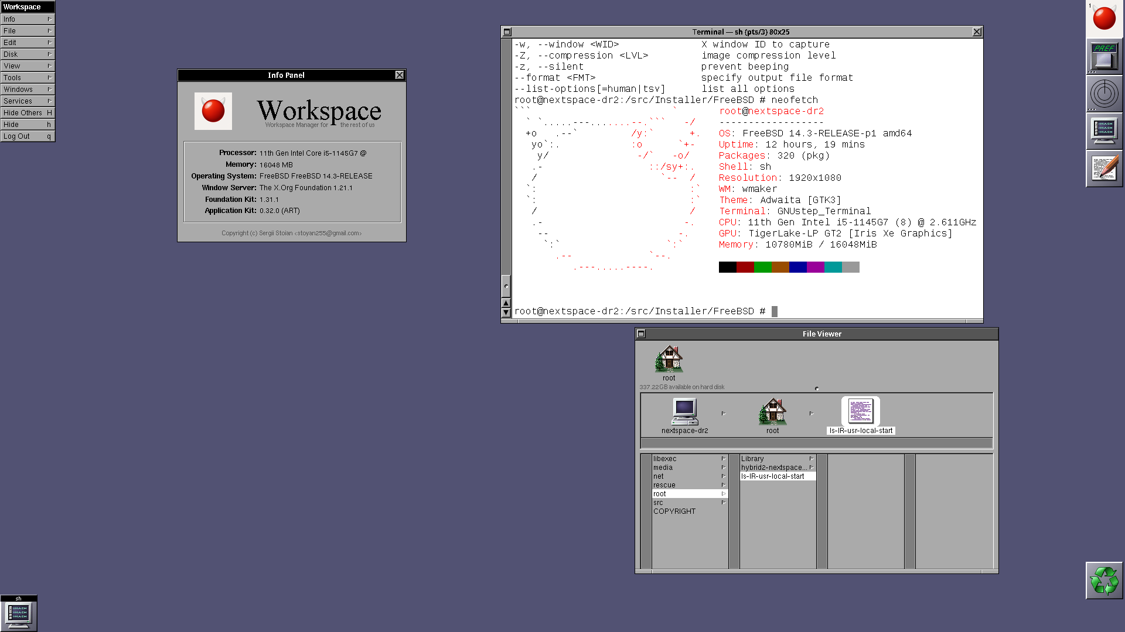Click the Hide Others menu item
1125x632 pixels.
click(x=28, y=112)
